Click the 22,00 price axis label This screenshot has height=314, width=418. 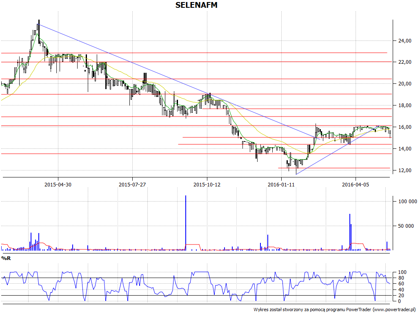pos(405,62)
